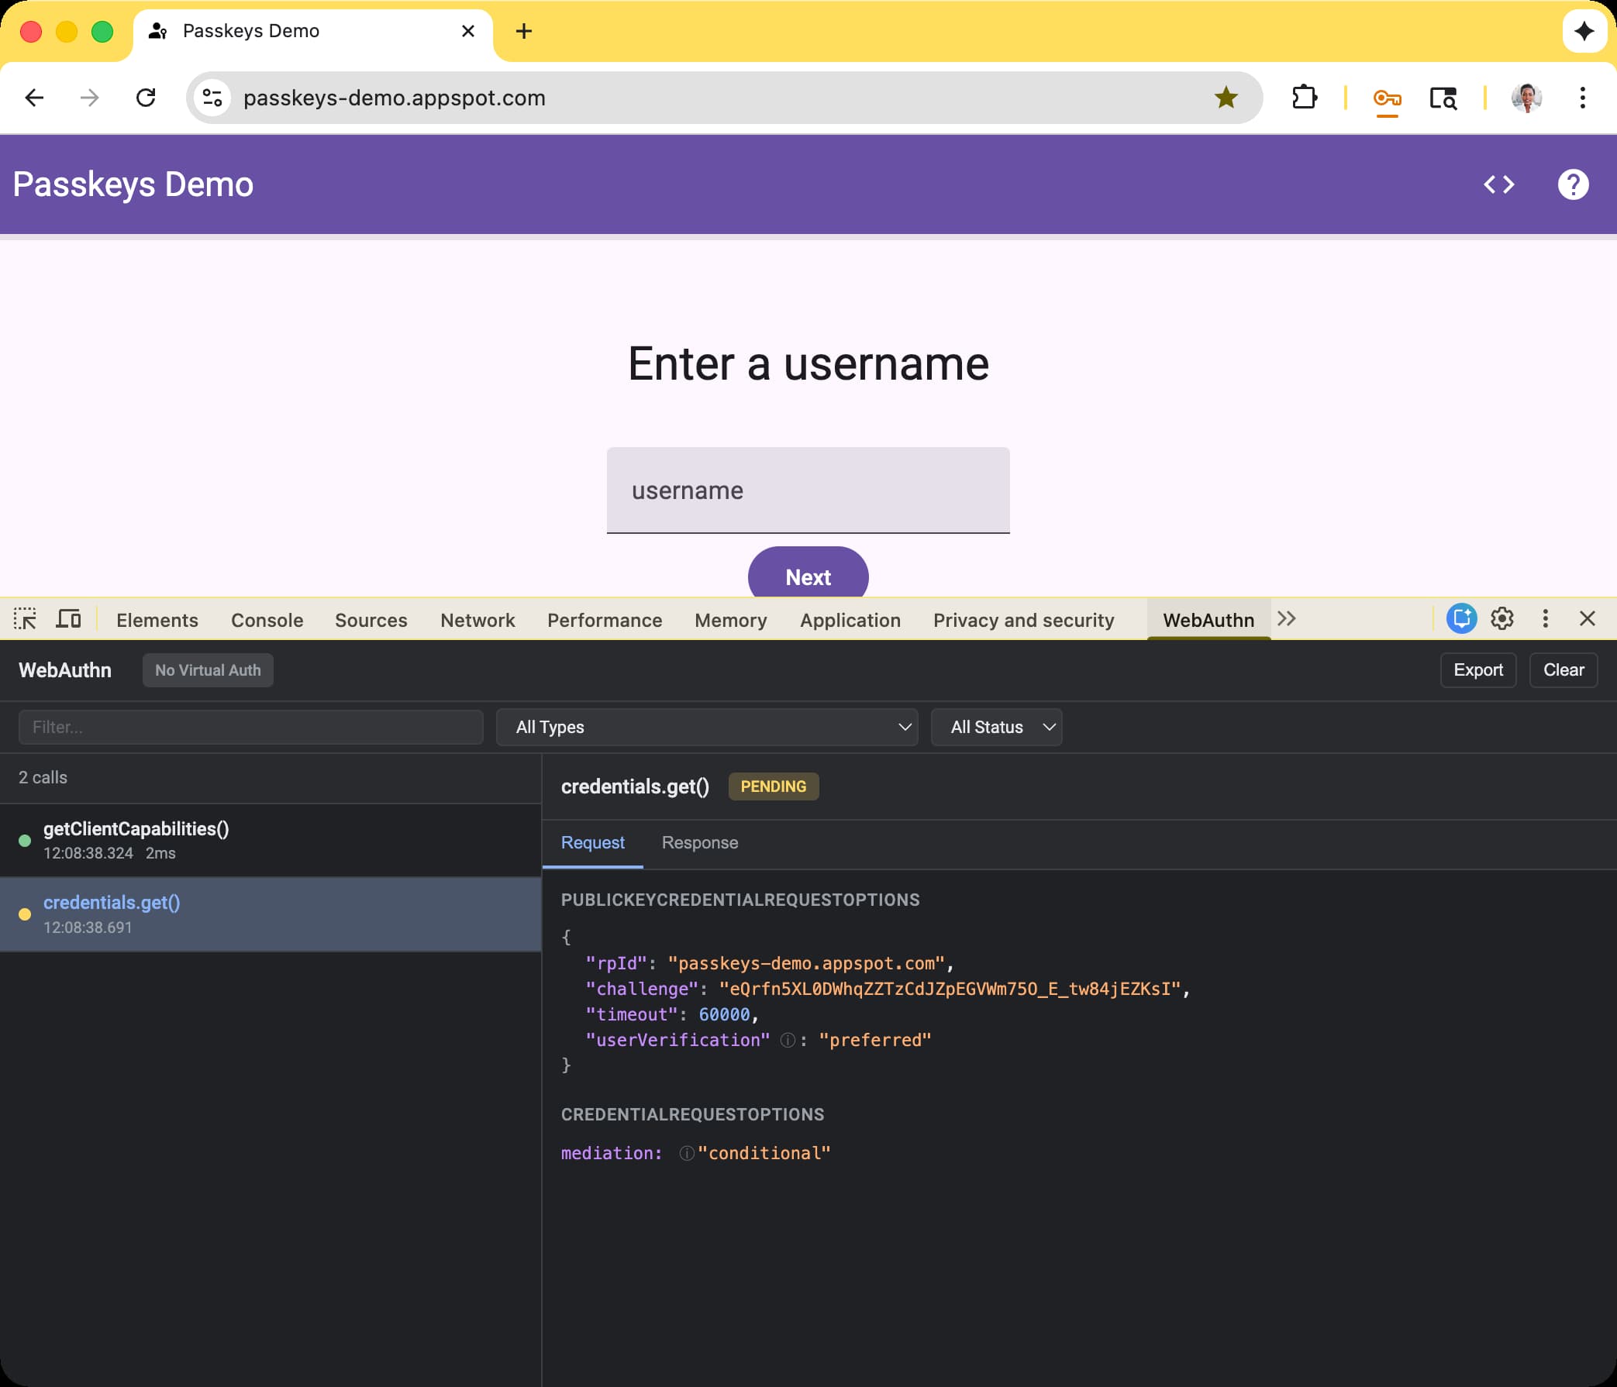Bookmark the page with the star icon
The width and height of the screenshot is (1617, 1387).
point(1226,98)
